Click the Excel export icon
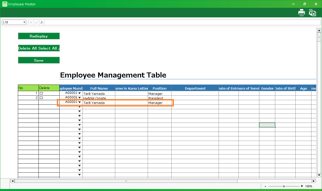The width and height of the screenshot is (322, 191). coord(312,13)
